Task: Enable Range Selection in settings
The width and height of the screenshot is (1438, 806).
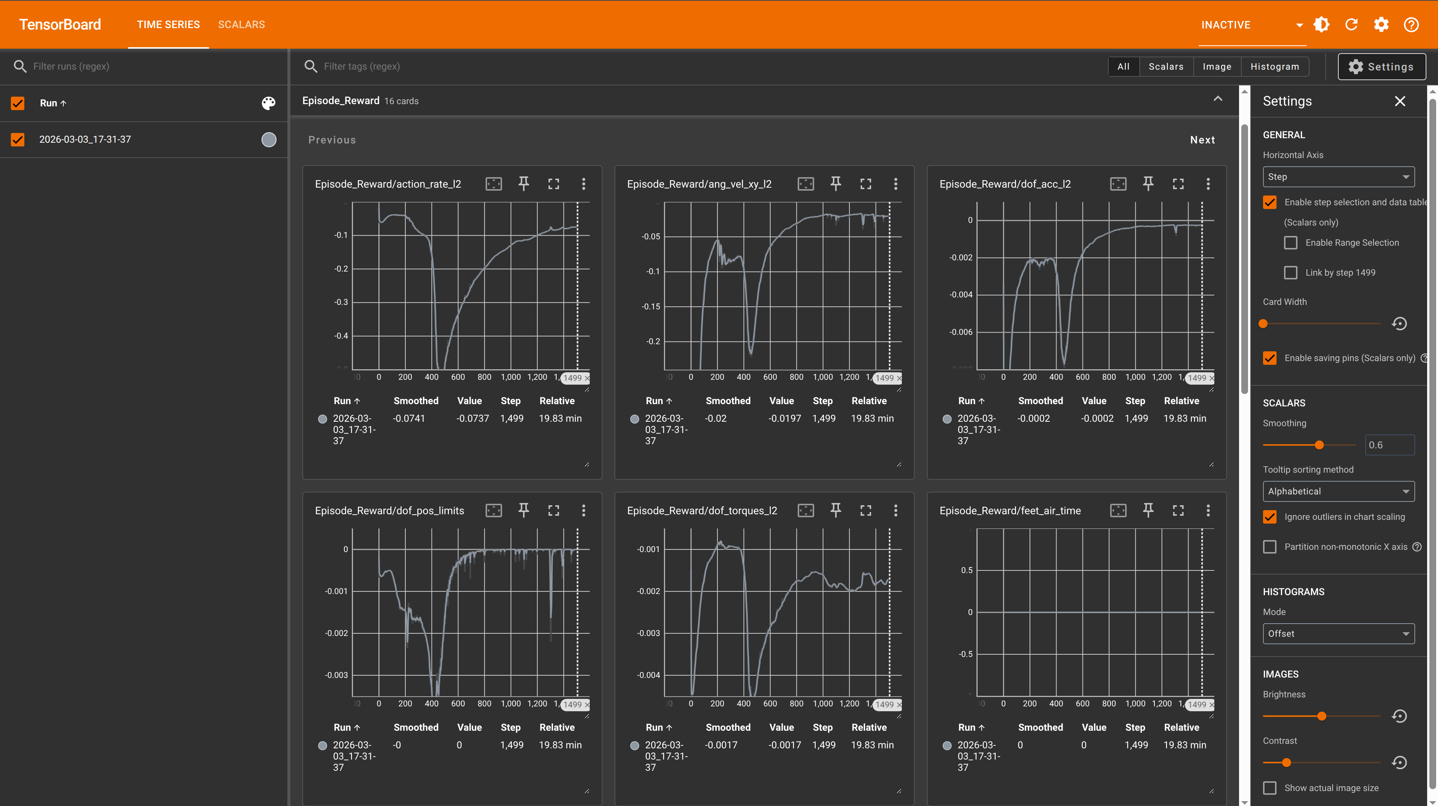Action: [x=1290, y=242]
